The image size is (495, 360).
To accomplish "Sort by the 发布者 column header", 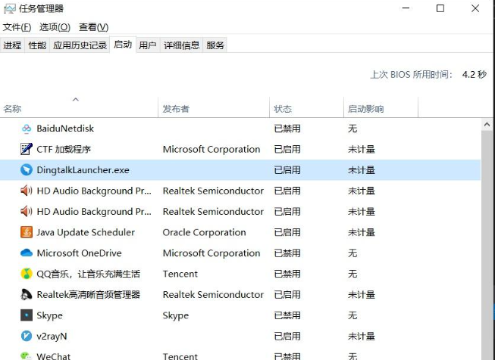I will (x=214, y=107).
